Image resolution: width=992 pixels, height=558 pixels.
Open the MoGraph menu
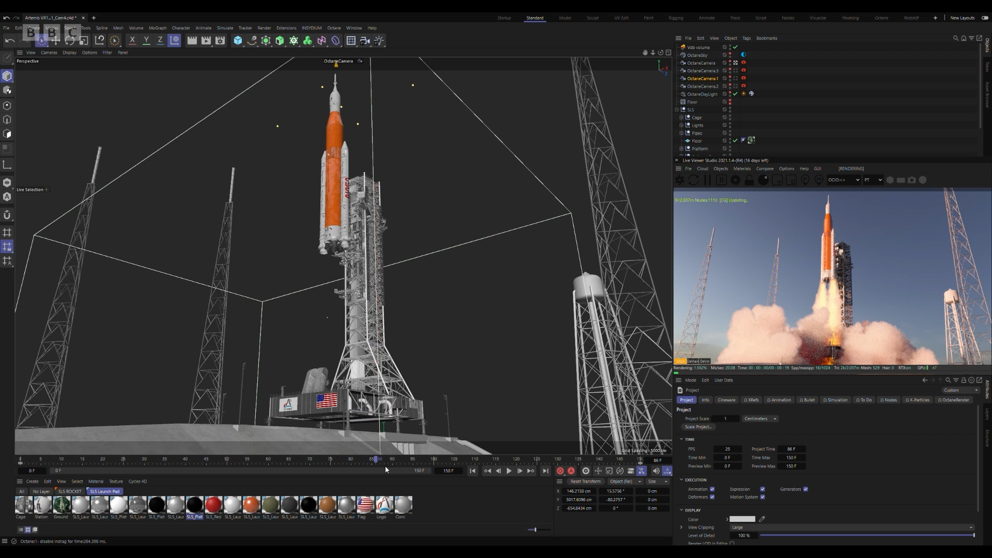click(158, 28)
